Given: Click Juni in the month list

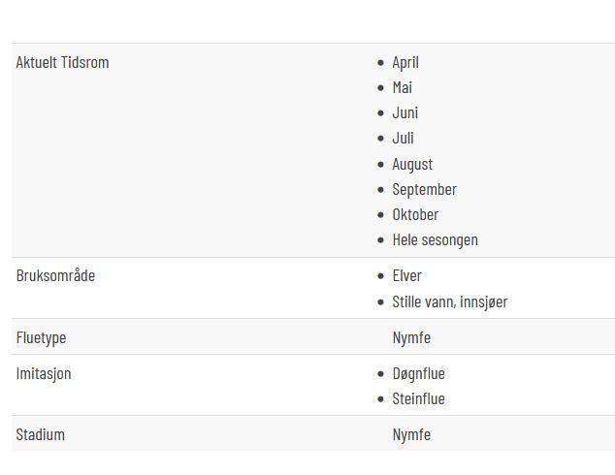Looking at the screenshot, I should tap(405, 112).
